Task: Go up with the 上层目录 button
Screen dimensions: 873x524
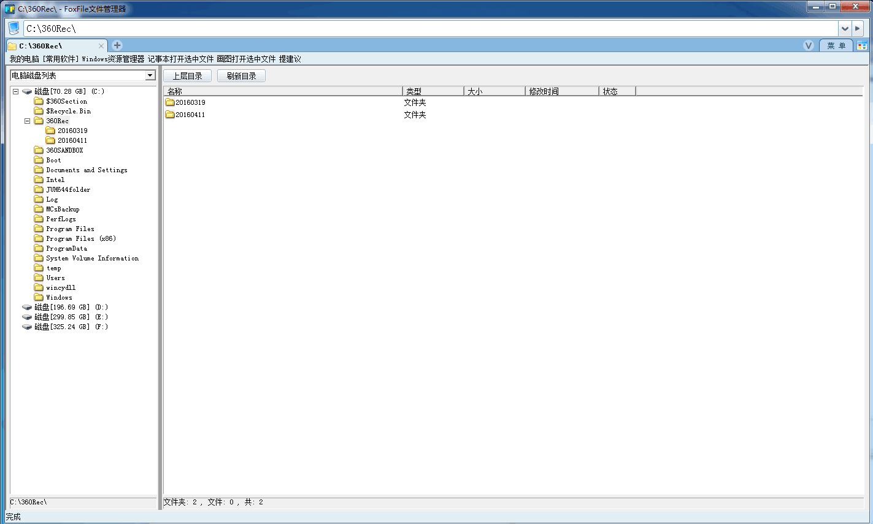Action: pos(187,76)
